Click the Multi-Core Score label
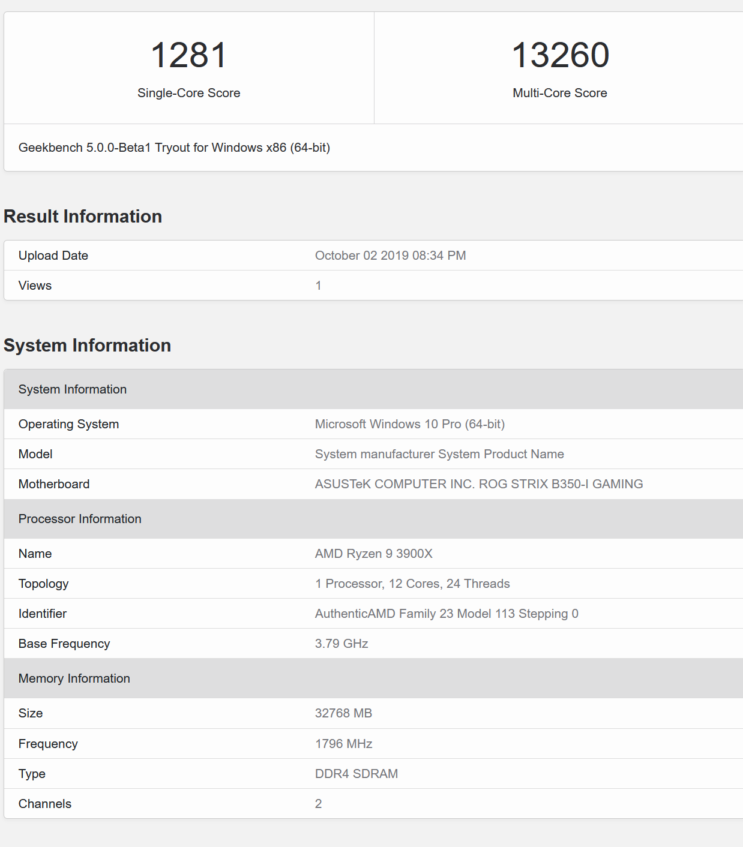This screenshot has width=743, height=847. pyautogui.click(x=560, y=93)
